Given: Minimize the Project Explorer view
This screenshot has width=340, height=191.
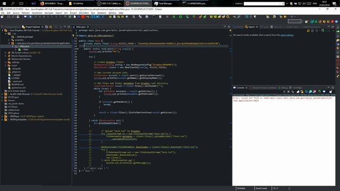Looking at the screenshot, I should 65,27.
